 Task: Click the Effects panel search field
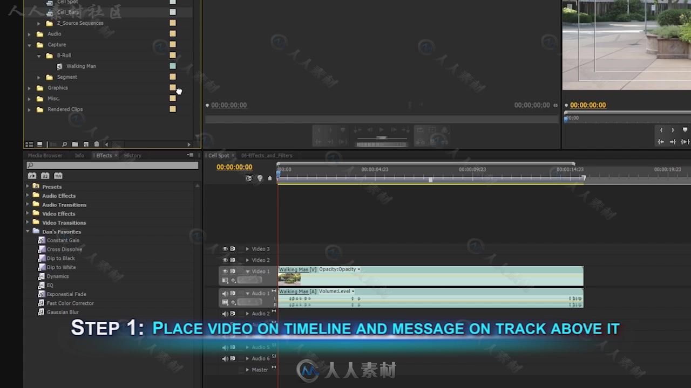pos(112,165)
